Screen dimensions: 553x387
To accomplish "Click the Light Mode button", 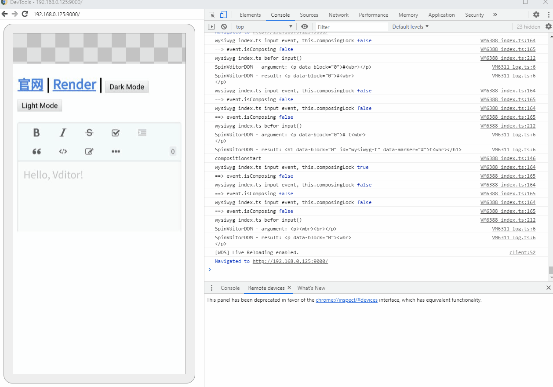I will (x=40, y=106).
